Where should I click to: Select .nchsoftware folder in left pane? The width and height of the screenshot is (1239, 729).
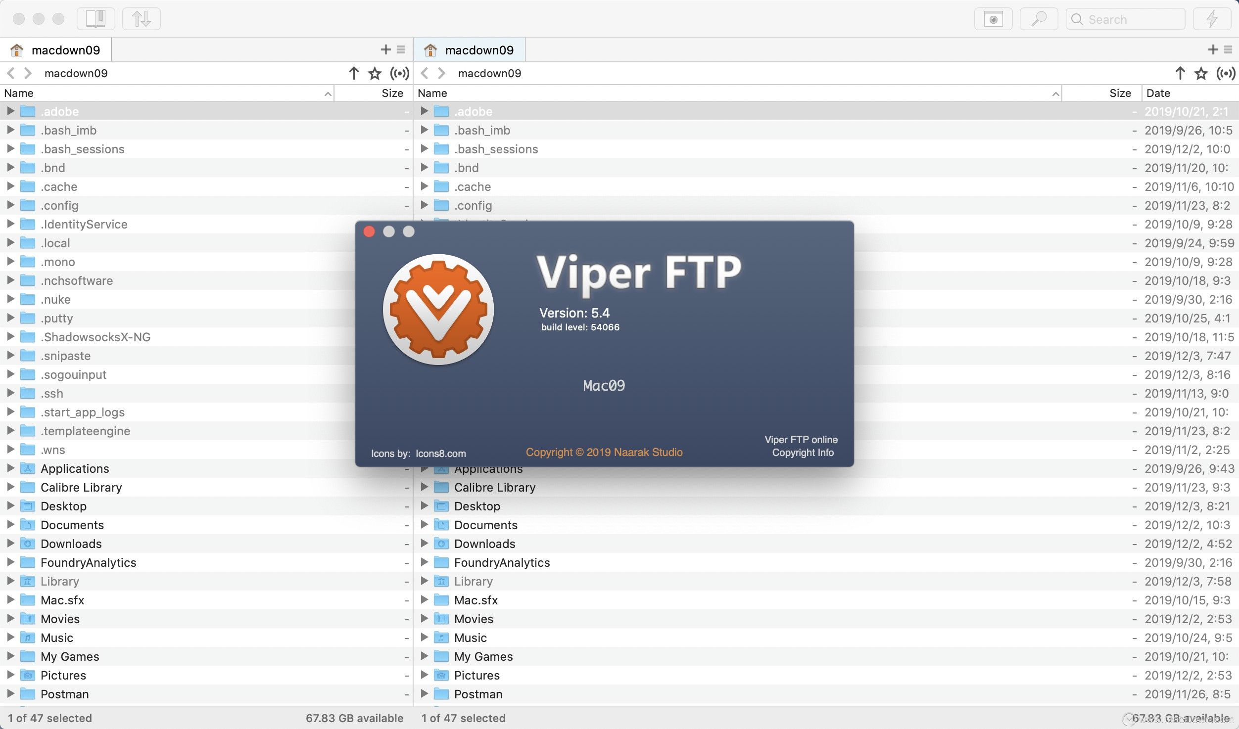coord(77,280)
